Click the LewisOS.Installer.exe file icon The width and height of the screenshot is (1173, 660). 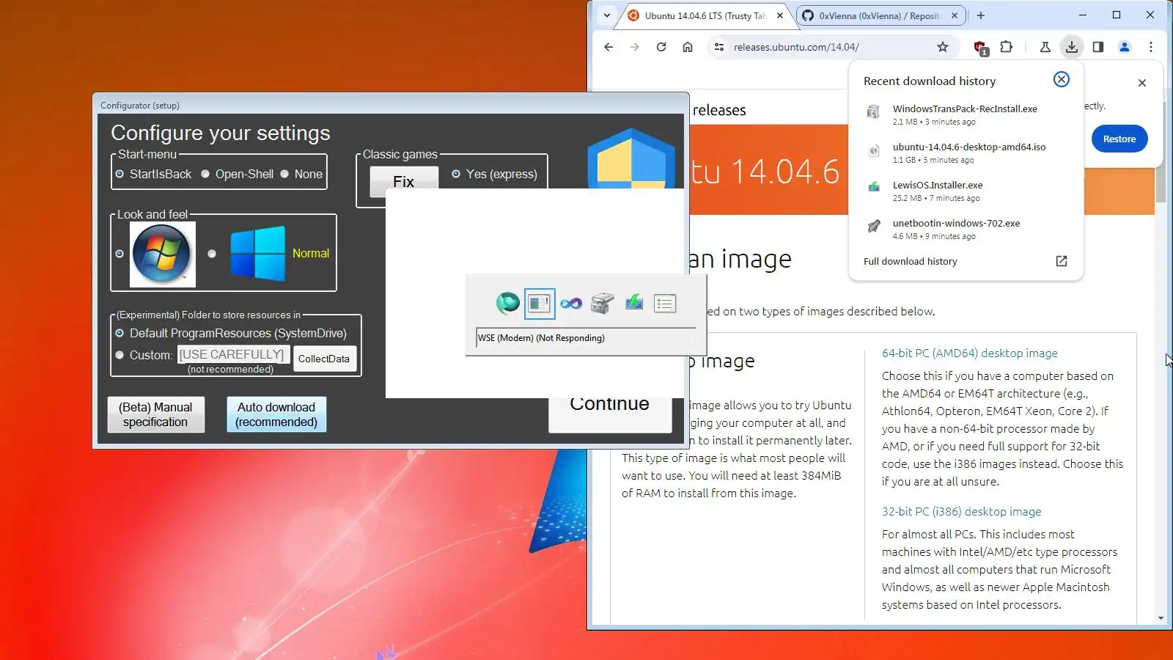pos(873,188)
